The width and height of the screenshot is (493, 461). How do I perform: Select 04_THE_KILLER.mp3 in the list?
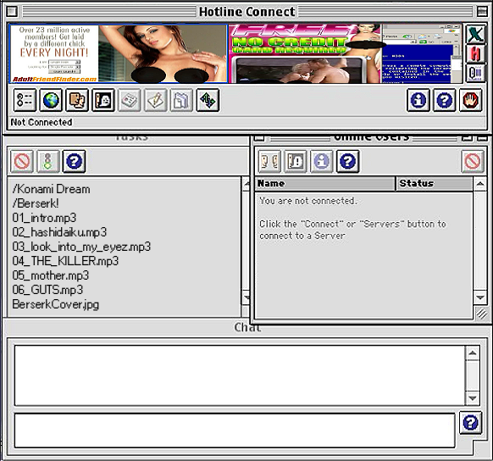pos(65,261)
